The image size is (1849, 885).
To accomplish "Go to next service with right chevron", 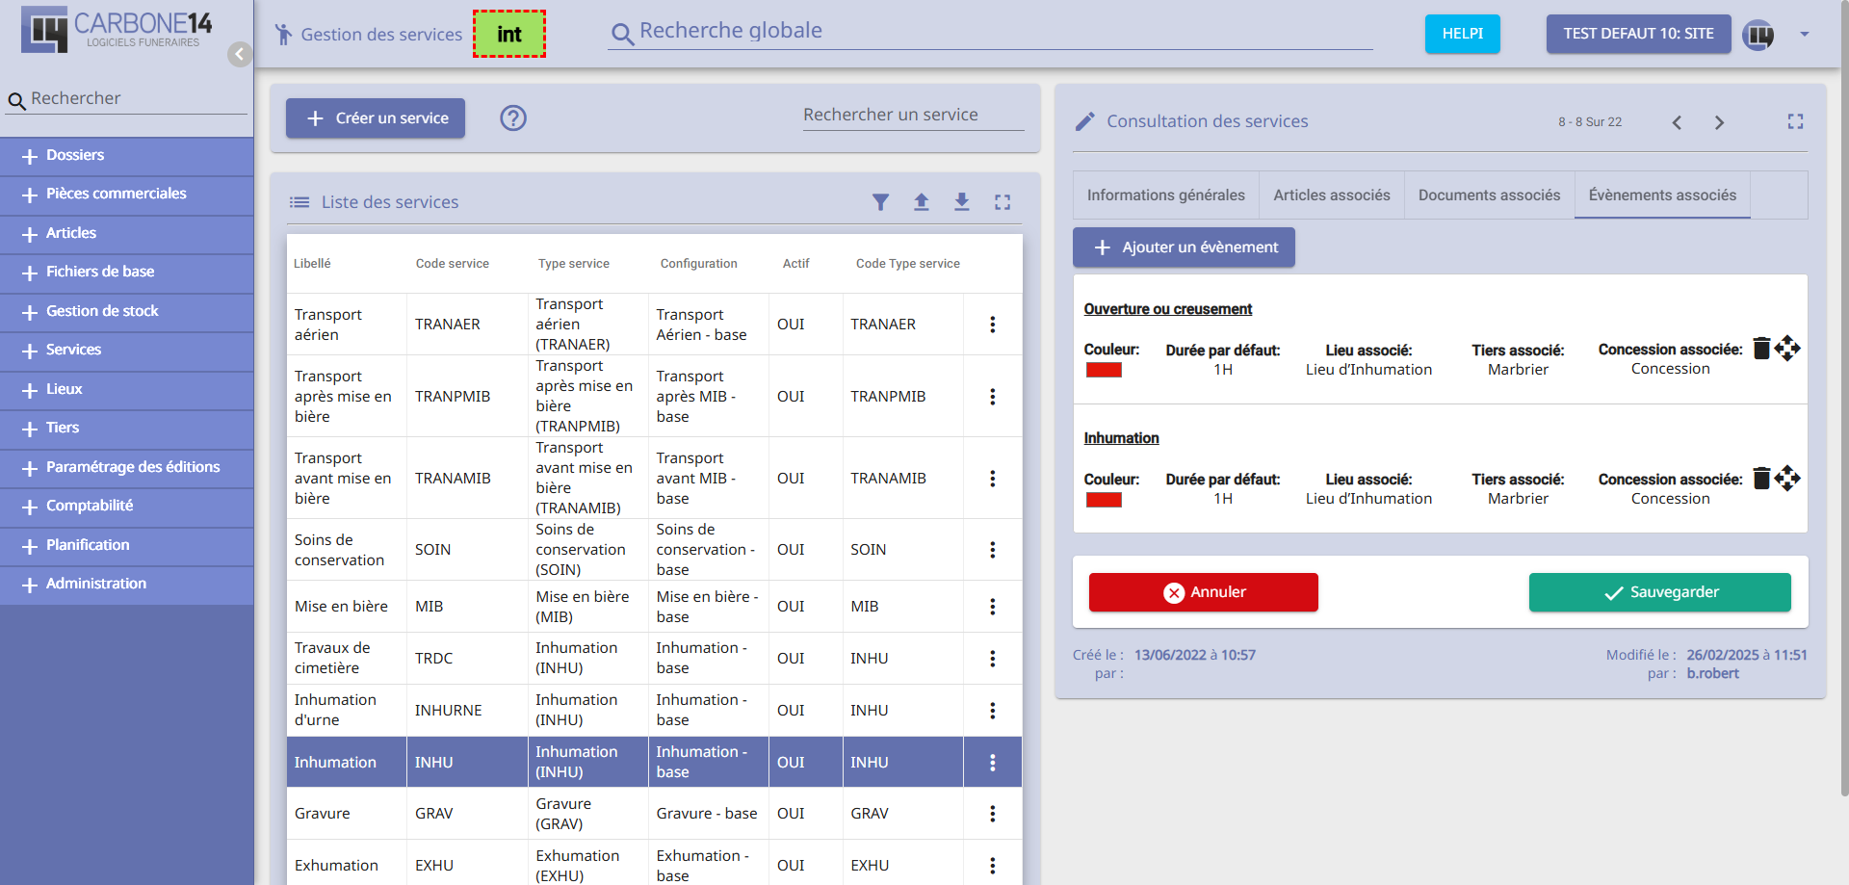I will click(1719, 122).
